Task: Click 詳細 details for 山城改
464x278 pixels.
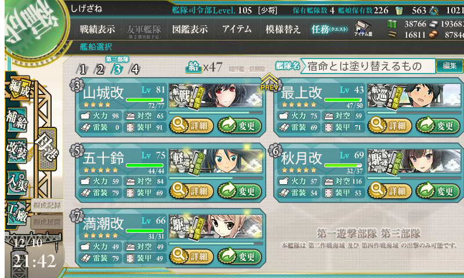Action: (191, 126)
